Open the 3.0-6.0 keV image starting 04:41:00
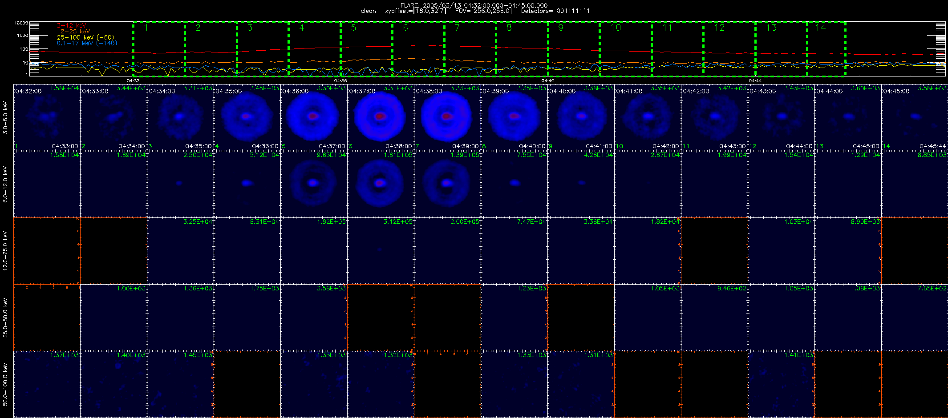 pyautogui.click(x=648, y=117)
